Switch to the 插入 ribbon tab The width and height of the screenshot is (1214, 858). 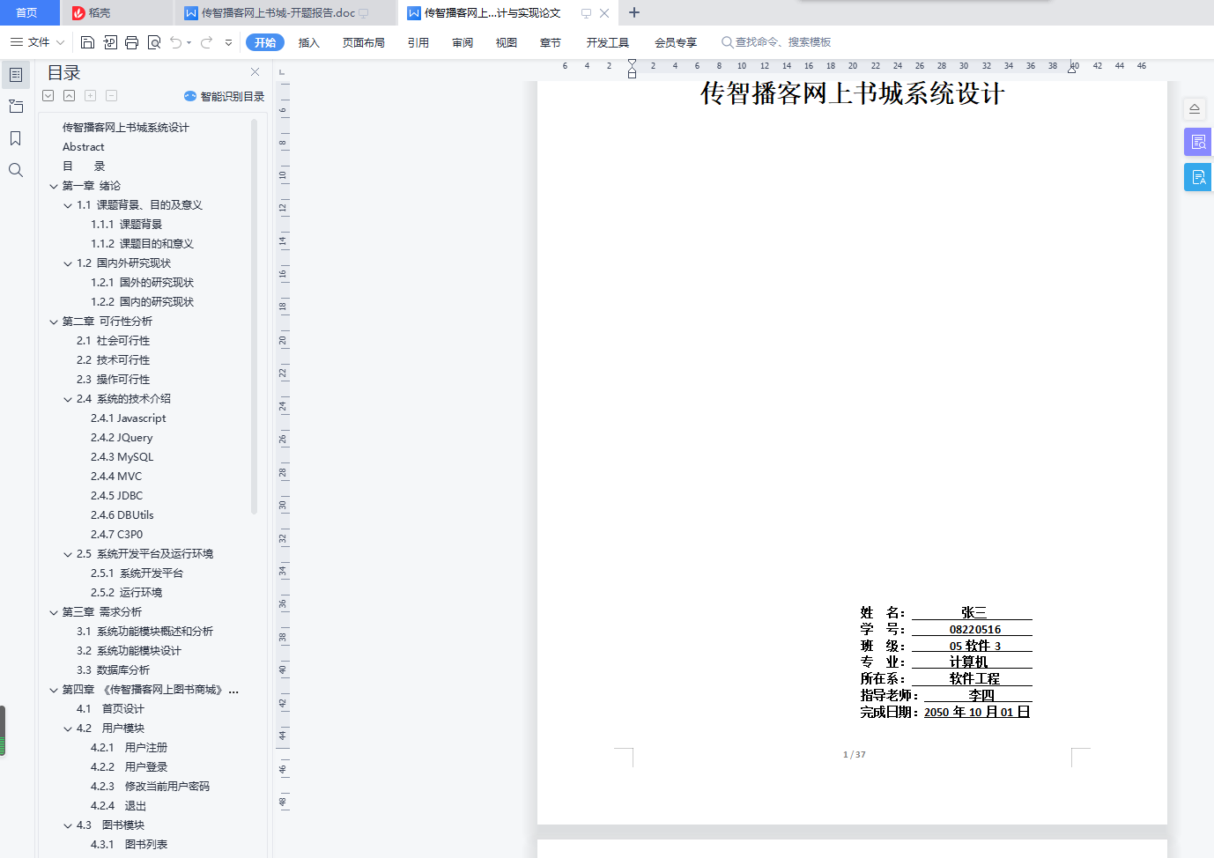tap(308, 42)
